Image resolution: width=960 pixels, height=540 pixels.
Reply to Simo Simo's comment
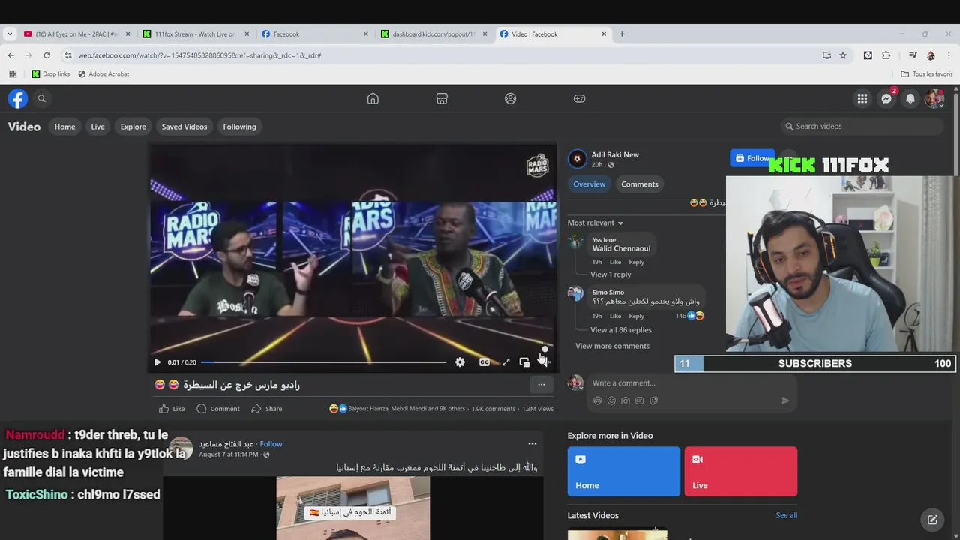[636, 316]
